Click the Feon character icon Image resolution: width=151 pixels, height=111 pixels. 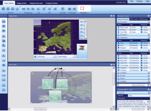click(118, 43)
